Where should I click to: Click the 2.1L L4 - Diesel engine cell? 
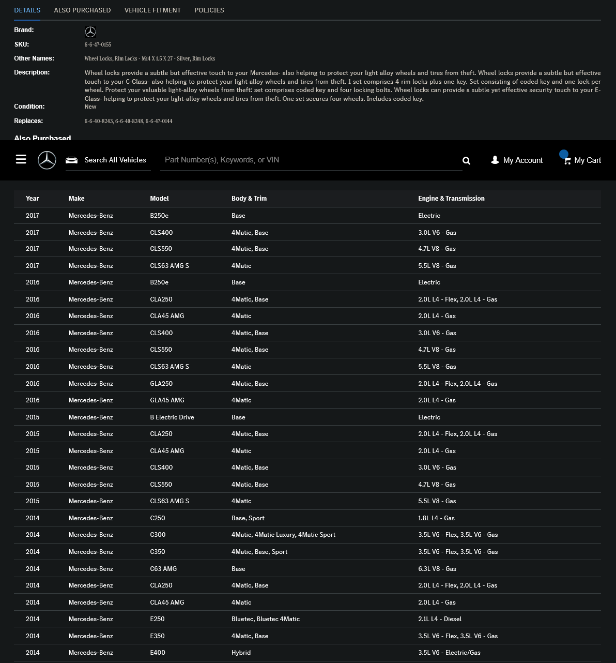[440, 619]
